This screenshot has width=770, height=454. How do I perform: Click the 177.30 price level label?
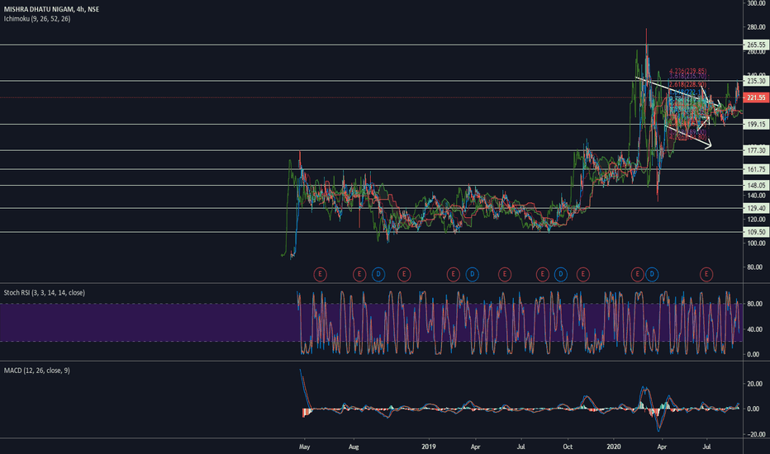click(756, 151)
